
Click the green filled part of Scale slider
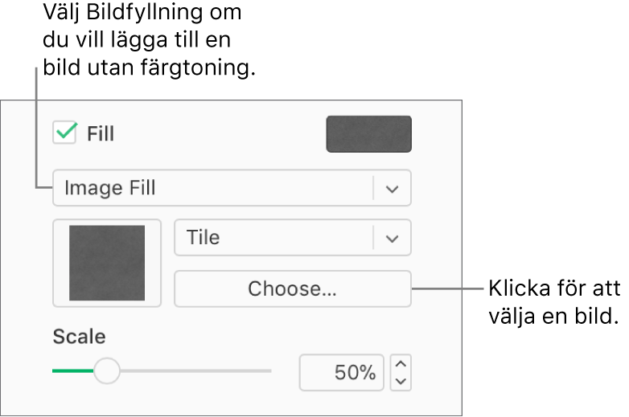71,371
